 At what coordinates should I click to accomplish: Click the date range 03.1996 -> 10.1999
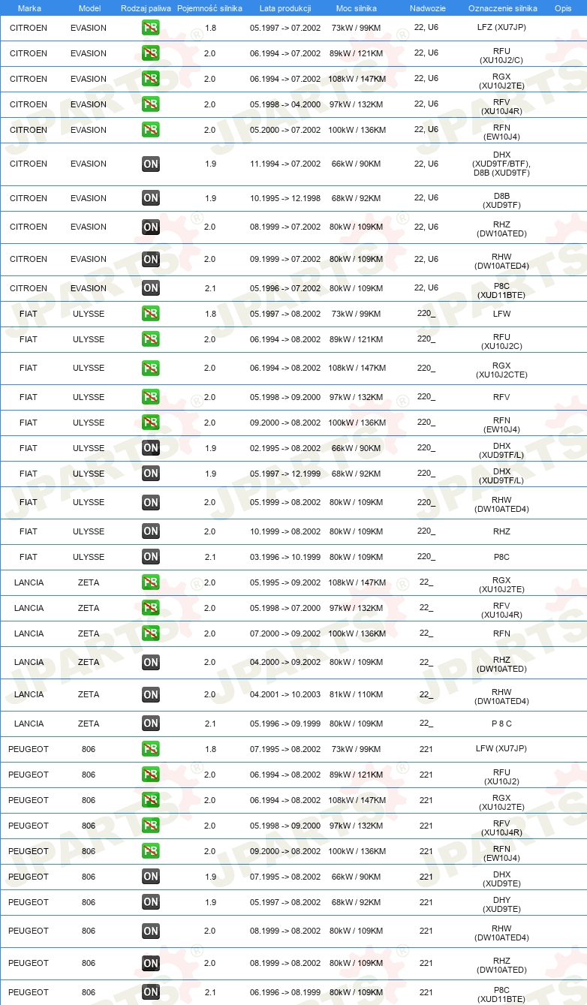[x=285, y=557]
